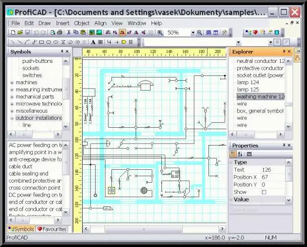Screen dimensions: 307x247
Task: Select the Ellipse drawing tool
Action: point(56,42)
